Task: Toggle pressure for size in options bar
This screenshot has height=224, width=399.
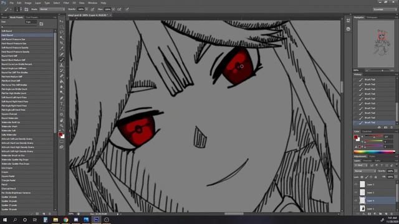Action: pyautogui.click(x=127, y=9)
